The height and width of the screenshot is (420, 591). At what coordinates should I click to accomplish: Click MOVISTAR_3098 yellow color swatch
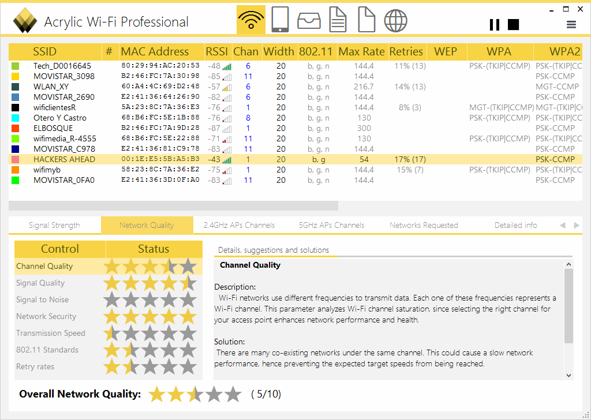pos(16,77)
